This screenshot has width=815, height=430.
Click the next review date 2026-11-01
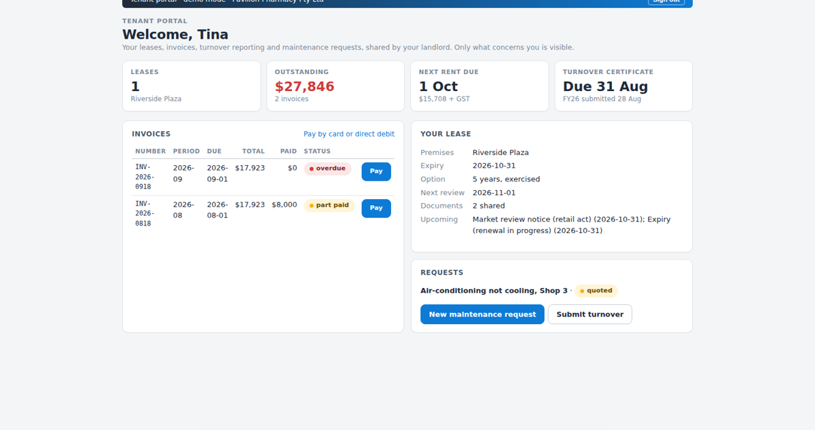(494, 193)
